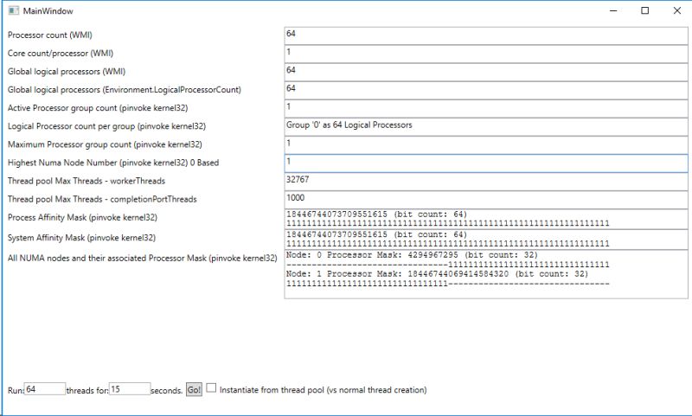Viewport: 692px width, 416px height.
Task: Click the Process Affinity Mask value box
Action: (x=486, y=219)
